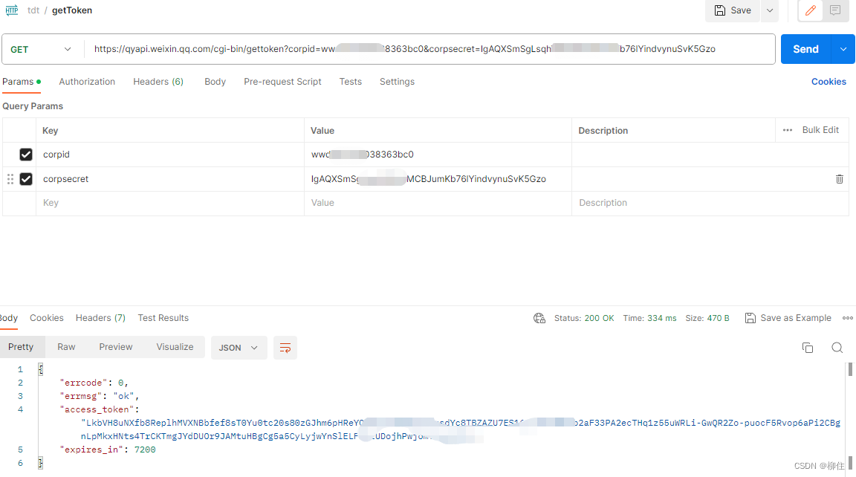The image size is (856, 477).
Task: Click the request URL field
Action: coord(429,49)
